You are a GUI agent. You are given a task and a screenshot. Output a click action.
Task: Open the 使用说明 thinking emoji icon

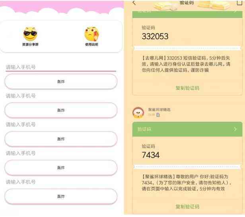pos(92,34)
